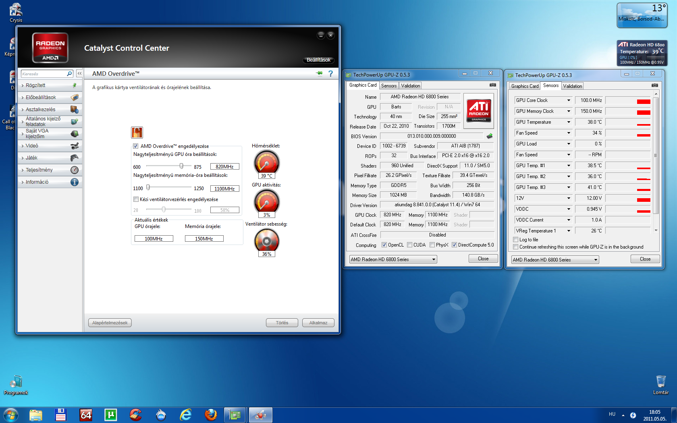
Task: Open Crysis desktop shortcut
Action: point(16,13)
